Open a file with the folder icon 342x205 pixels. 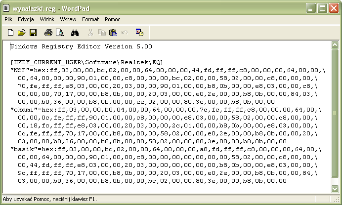coord(21,33)
